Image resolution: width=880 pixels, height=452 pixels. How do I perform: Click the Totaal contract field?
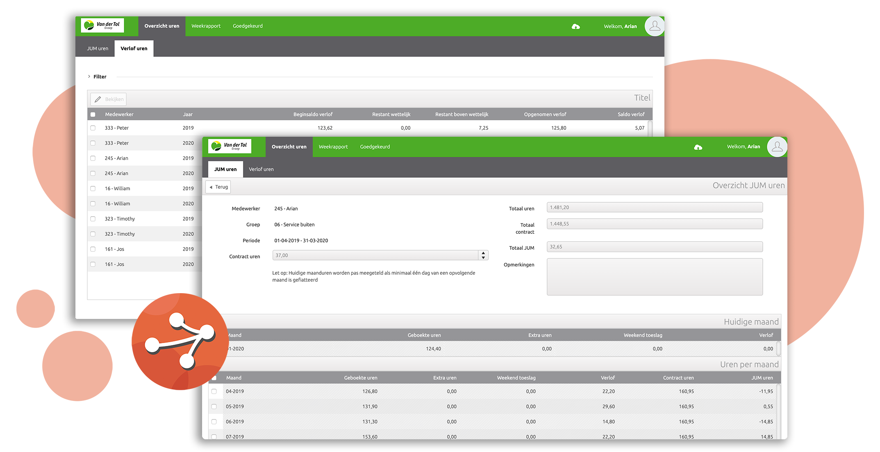(x=655, y=224)
